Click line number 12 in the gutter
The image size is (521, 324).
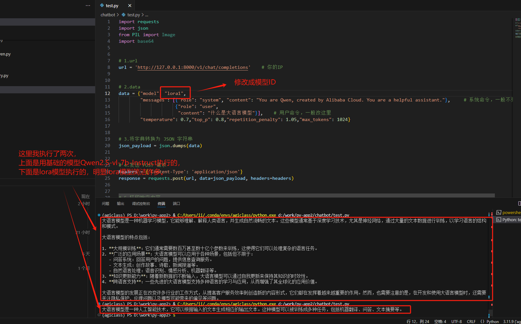tap(108, 93)
